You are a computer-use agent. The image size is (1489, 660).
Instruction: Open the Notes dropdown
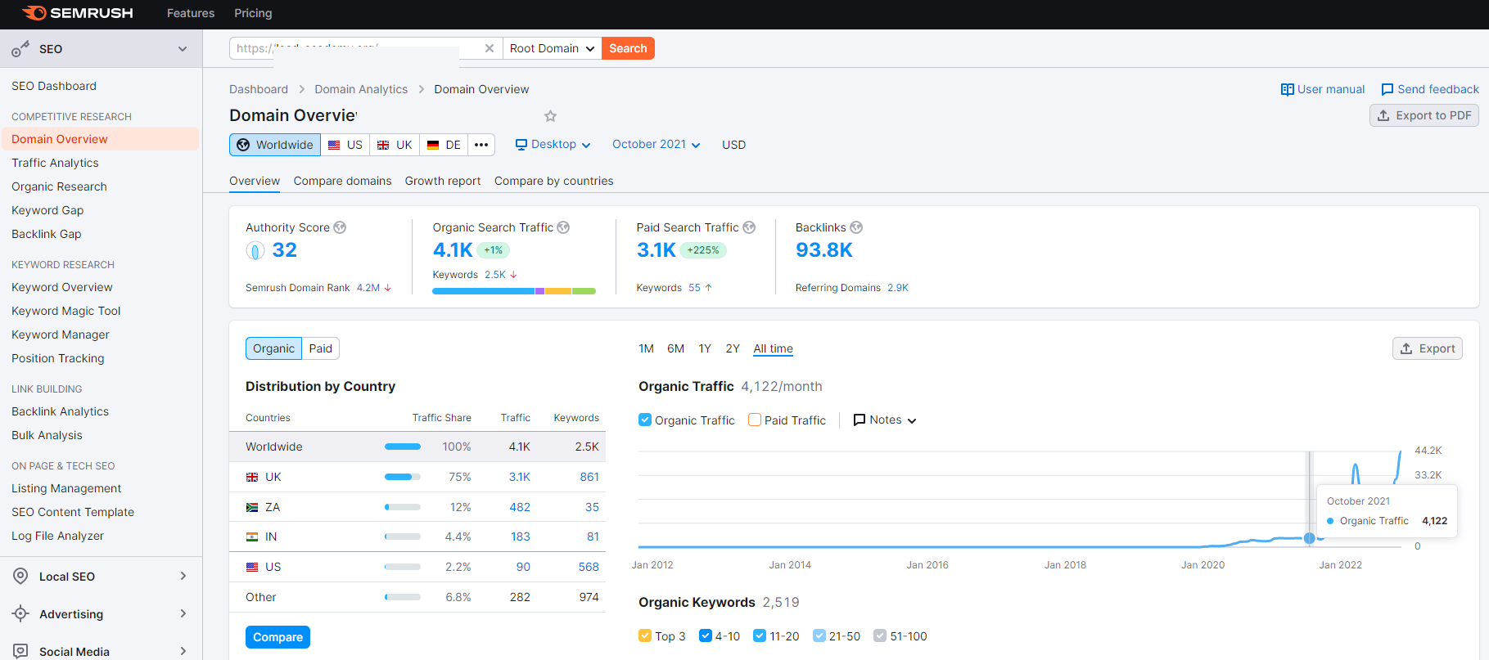pos(885,420)
